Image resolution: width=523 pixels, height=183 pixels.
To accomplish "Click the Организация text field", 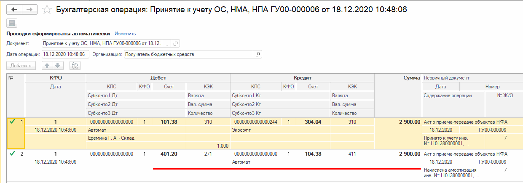I will coord(188,54).
